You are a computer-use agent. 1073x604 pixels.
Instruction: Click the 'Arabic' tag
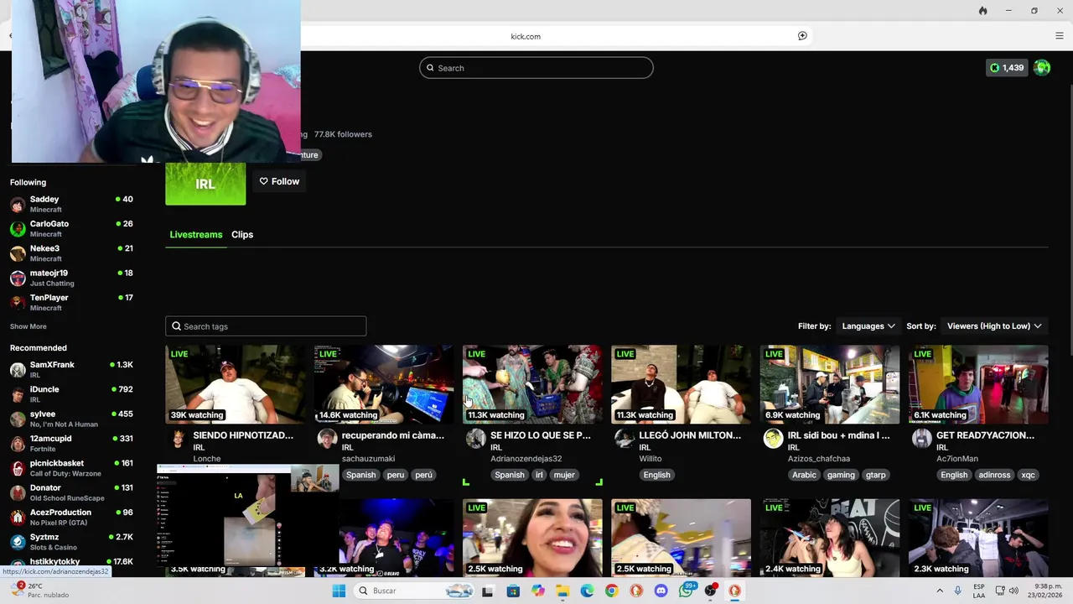coord(804,475)
